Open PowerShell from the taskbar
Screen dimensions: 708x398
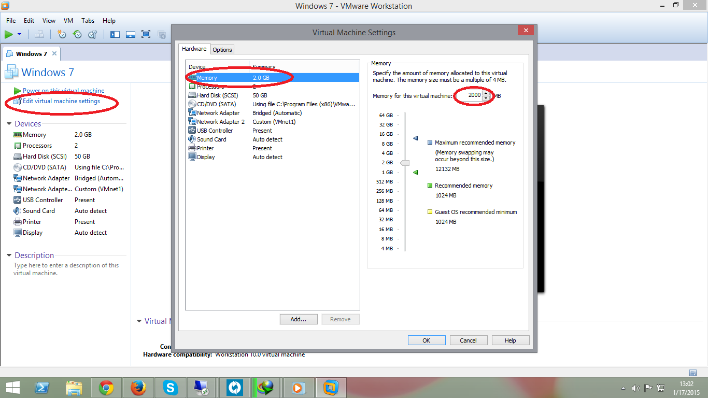(x=42, y=388)
